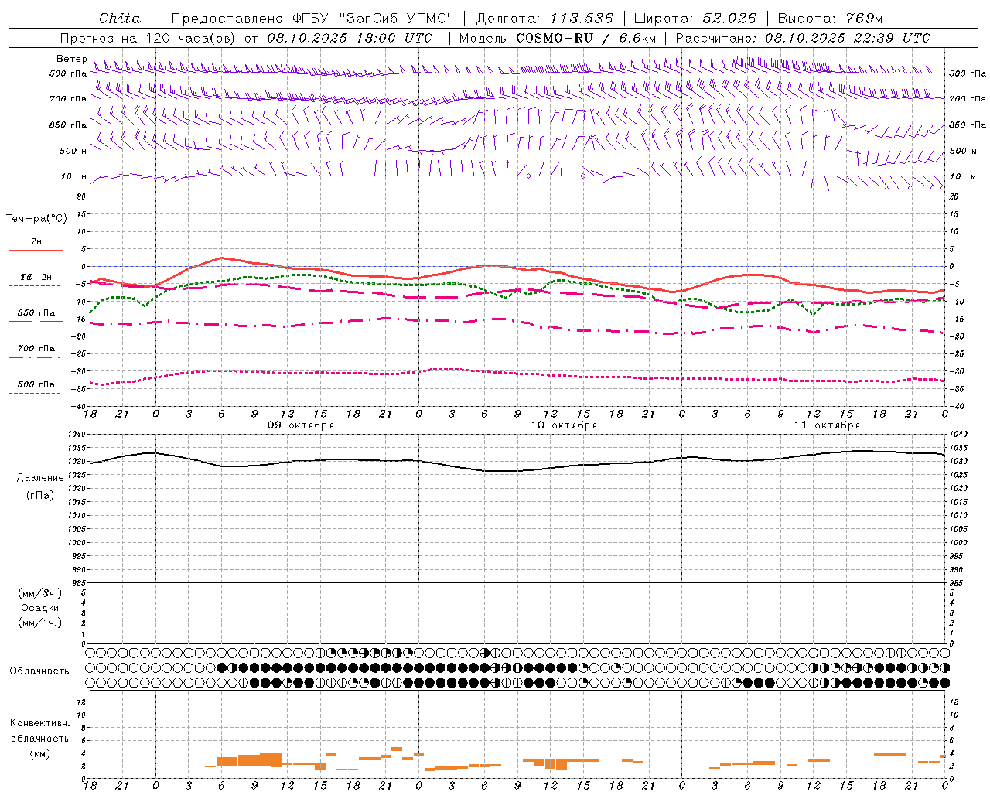
Task: Click the 'Высота: 769м' header value
Action: (830, 19)
